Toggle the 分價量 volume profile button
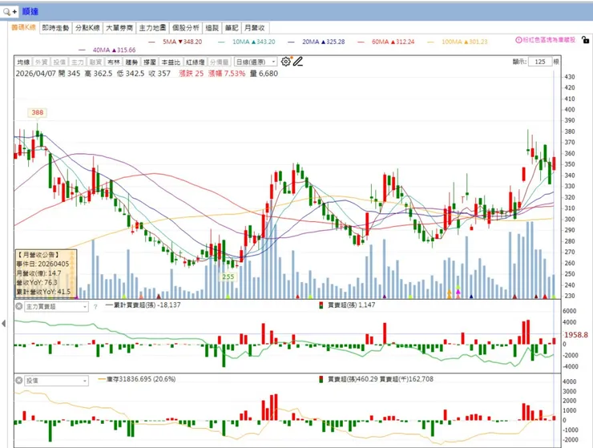The image size is (593, 448). pos(220,62)
